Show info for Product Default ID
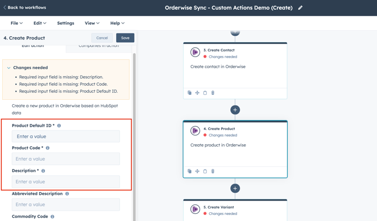This screenshot has width=377, height=221. pos(59,126)
